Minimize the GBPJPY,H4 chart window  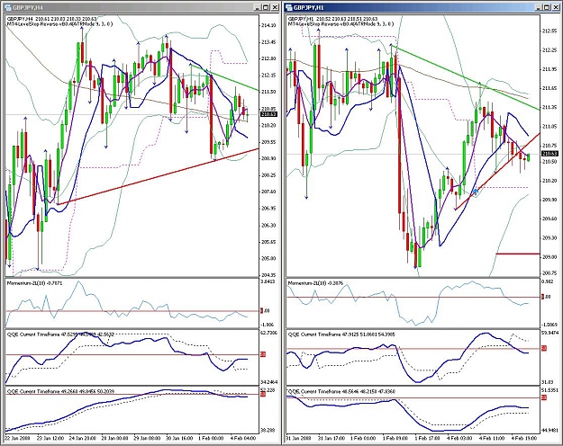[258, 7]
